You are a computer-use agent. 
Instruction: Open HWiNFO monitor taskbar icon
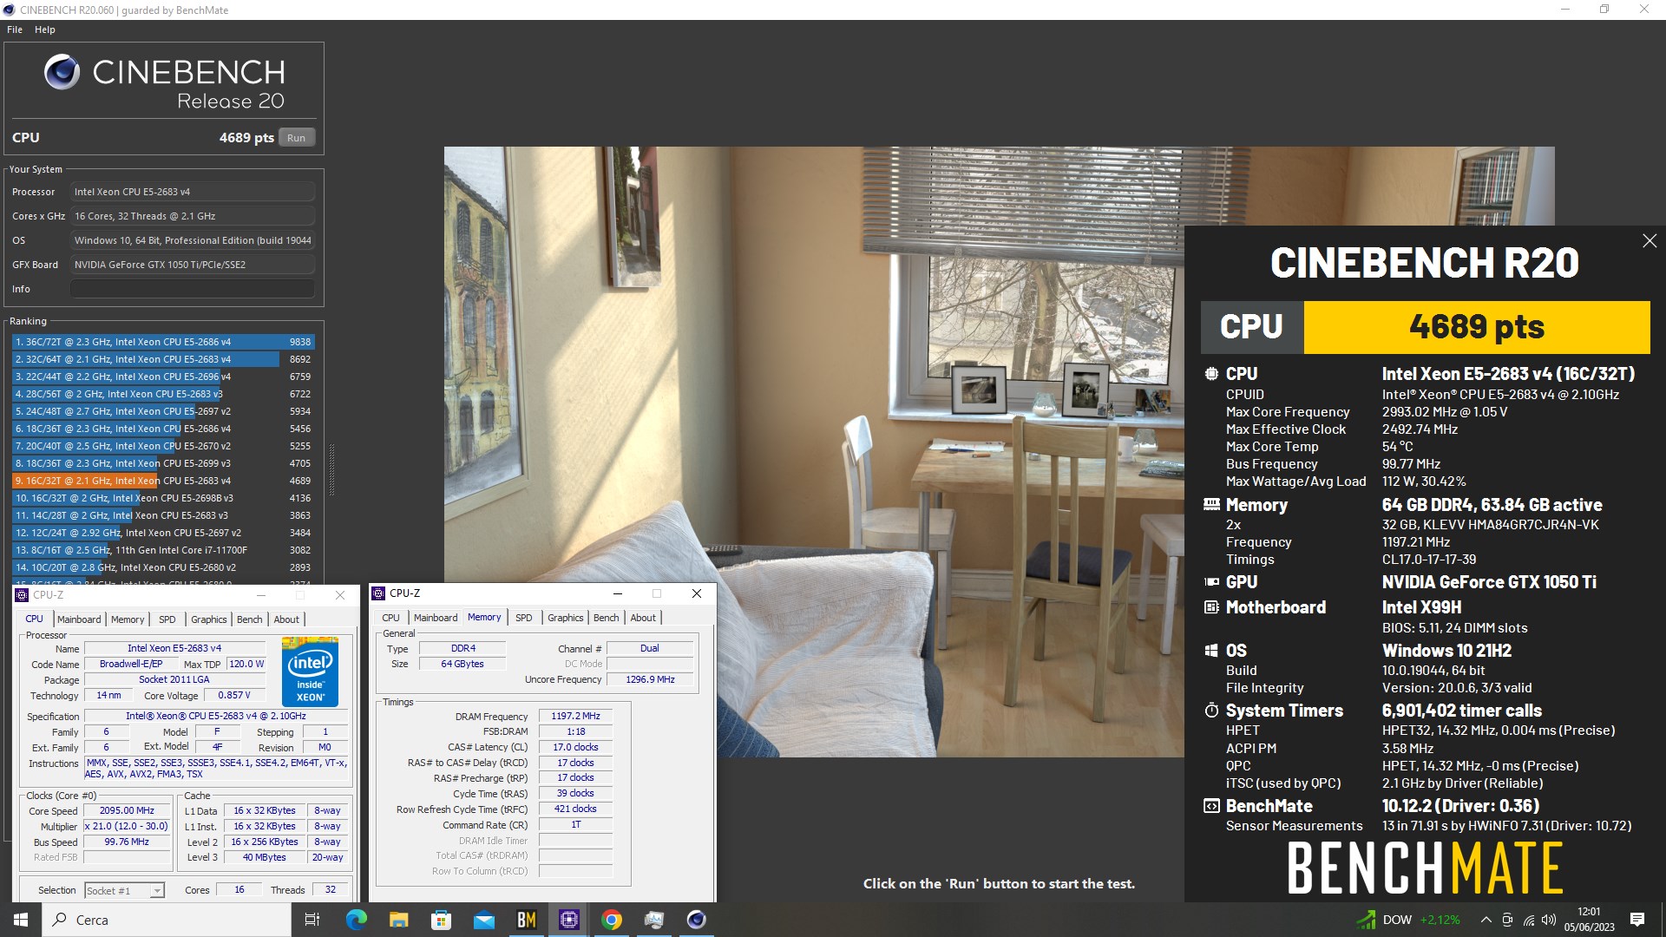[653, 920]
